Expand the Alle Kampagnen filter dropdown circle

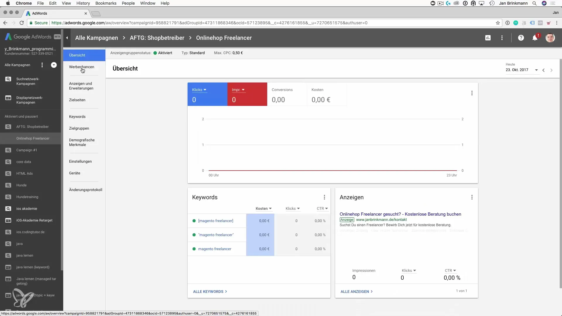(54, 65)
